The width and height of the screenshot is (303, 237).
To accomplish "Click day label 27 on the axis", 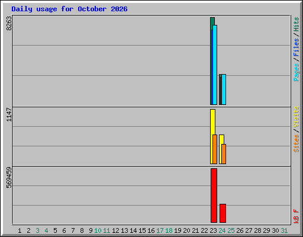I will pyautogui.click(x=249, y=230).
